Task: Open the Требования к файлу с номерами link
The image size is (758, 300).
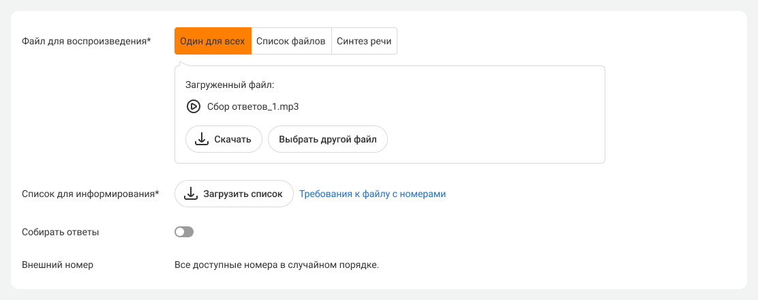Action: pos(372,194)
